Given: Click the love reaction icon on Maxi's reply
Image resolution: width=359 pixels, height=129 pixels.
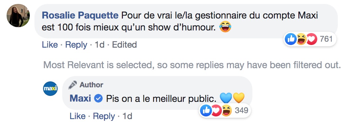Looking at the screenshot, I should tap(216, 111).
